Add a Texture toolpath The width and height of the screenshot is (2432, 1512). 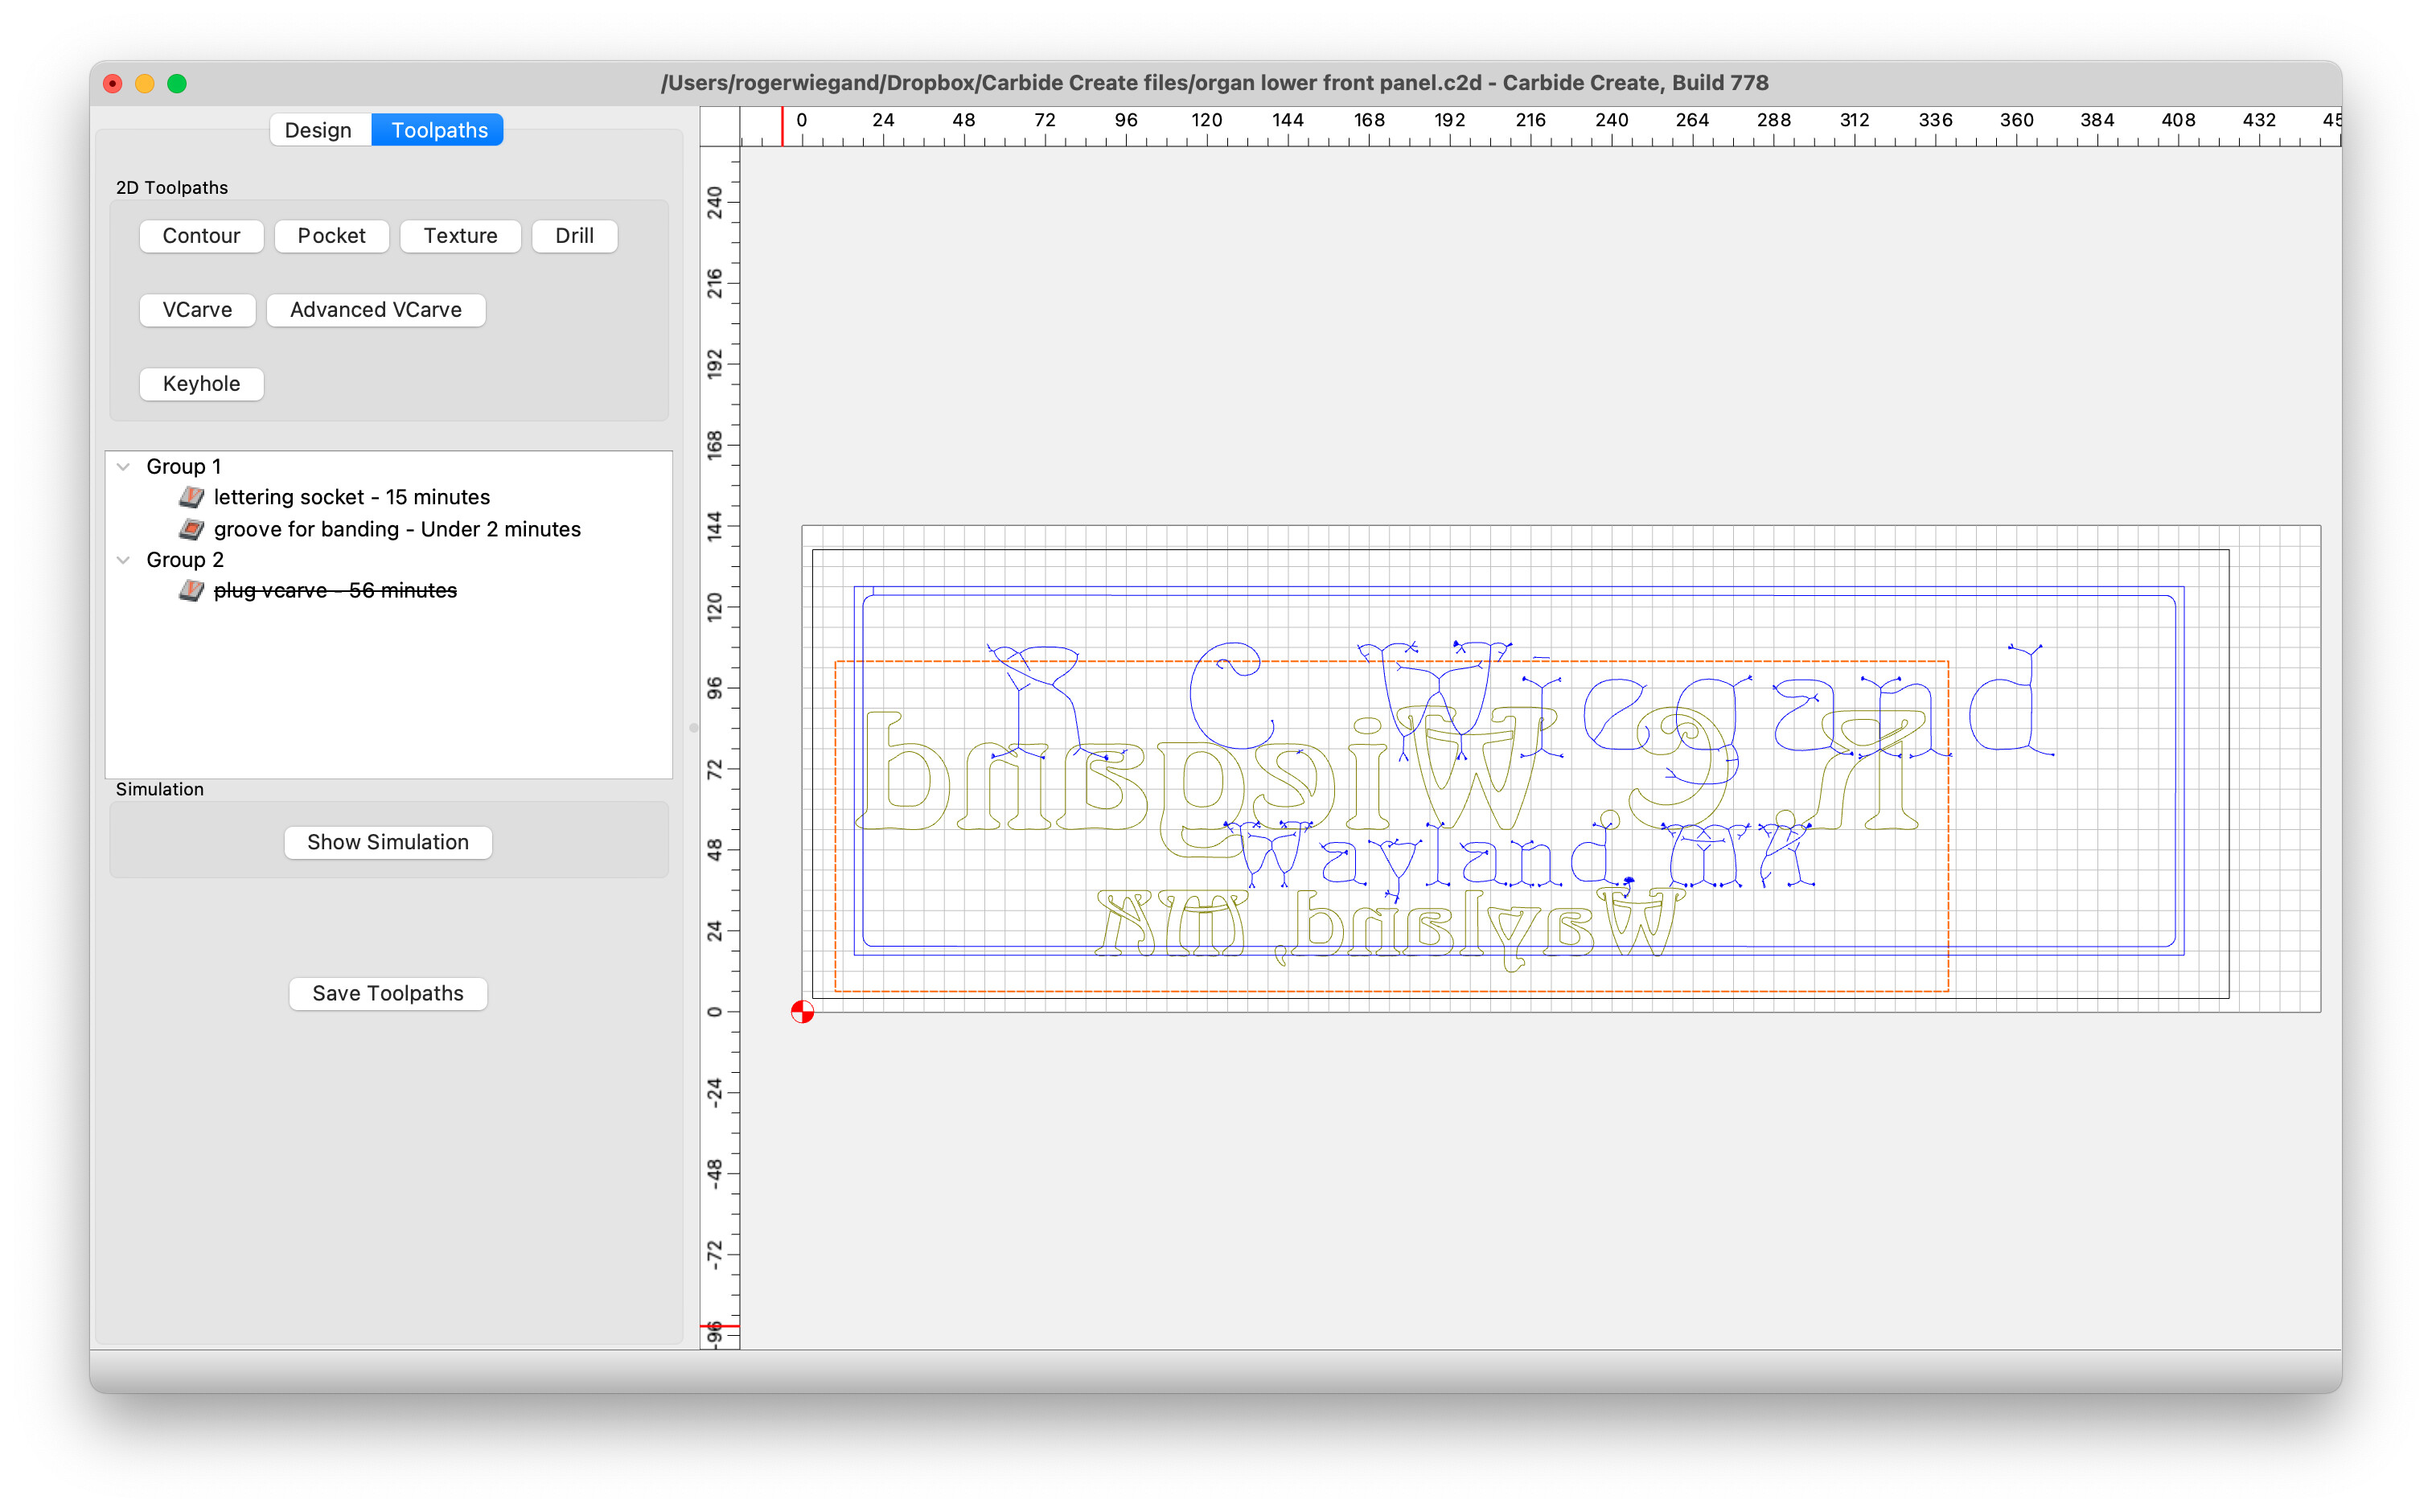pos(460,236)
